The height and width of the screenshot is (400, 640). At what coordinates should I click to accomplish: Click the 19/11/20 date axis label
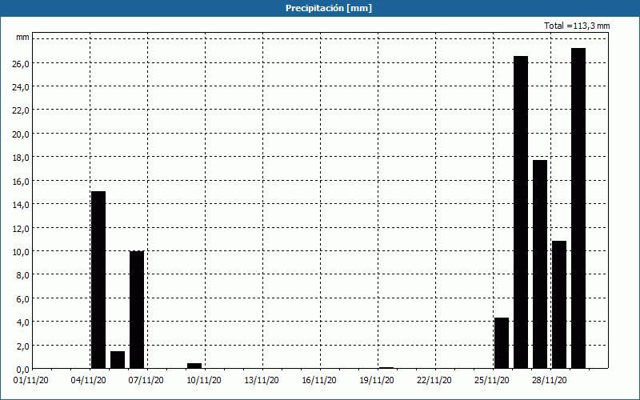click(377, 381)
